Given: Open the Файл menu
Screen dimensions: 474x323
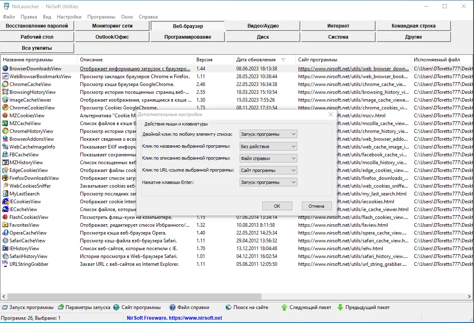Looking at the screenshot, I should click(9, 17).
